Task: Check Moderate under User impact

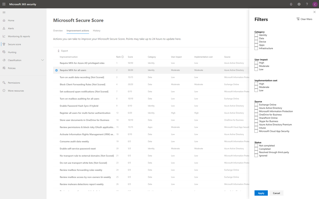Action: 256,66
